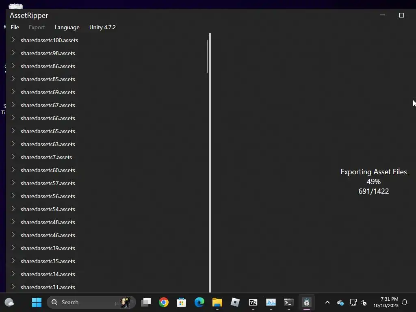
Task: Launch Google Chrome from taskbar
Action: click(x=164, y=302)
